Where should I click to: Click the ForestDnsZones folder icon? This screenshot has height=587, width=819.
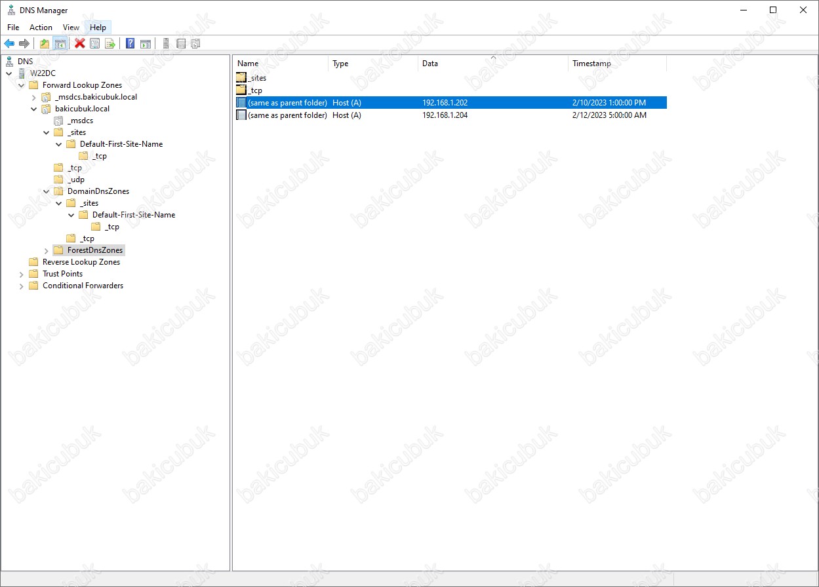click(x=58, y=250)
